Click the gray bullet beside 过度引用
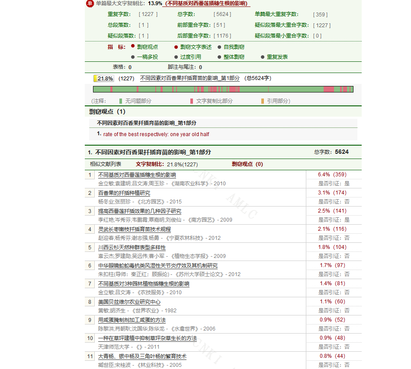The width and height of the screenshot is (411, 369). click(176, 57)
